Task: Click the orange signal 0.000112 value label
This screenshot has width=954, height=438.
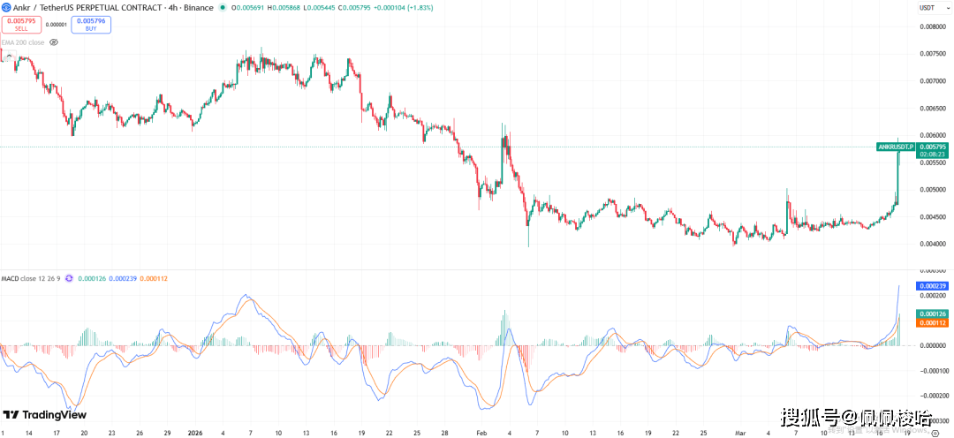Action: (x=933, y=323)
